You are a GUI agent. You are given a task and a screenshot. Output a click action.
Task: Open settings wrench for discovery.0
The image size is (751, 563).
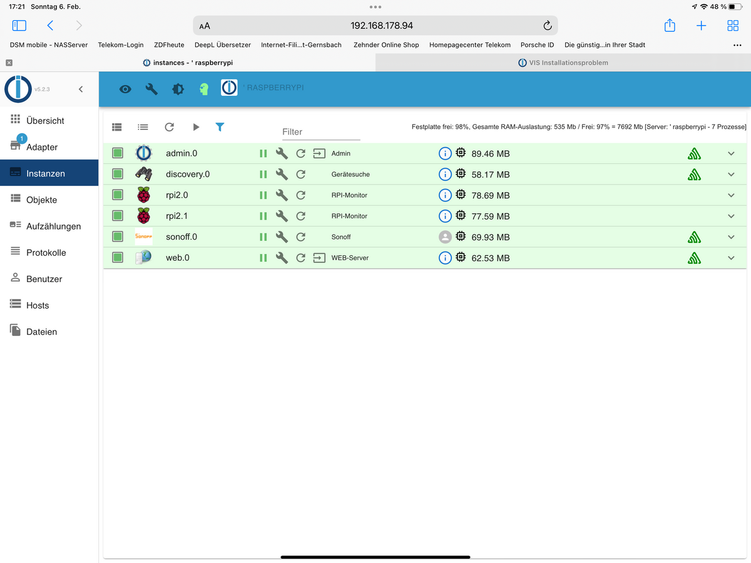(282, 175)
